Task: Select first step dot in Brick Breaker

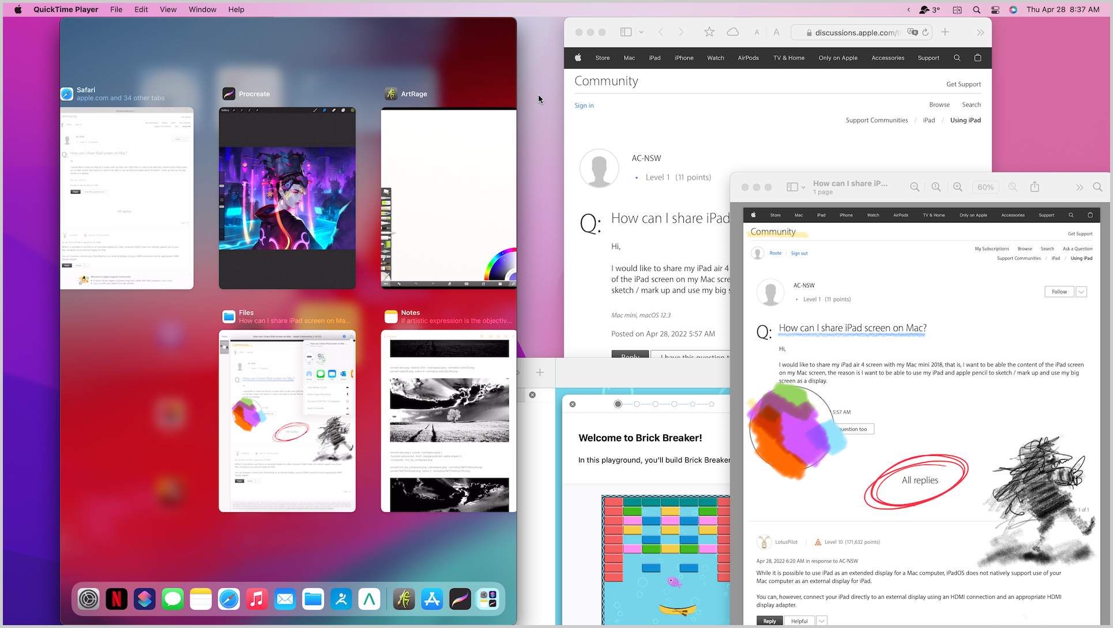Action: pos(618,404)
